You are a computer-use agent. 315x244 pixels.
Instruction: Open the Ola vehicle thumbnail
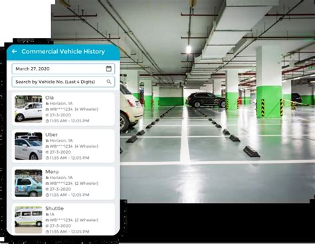[x=29, y=109]
